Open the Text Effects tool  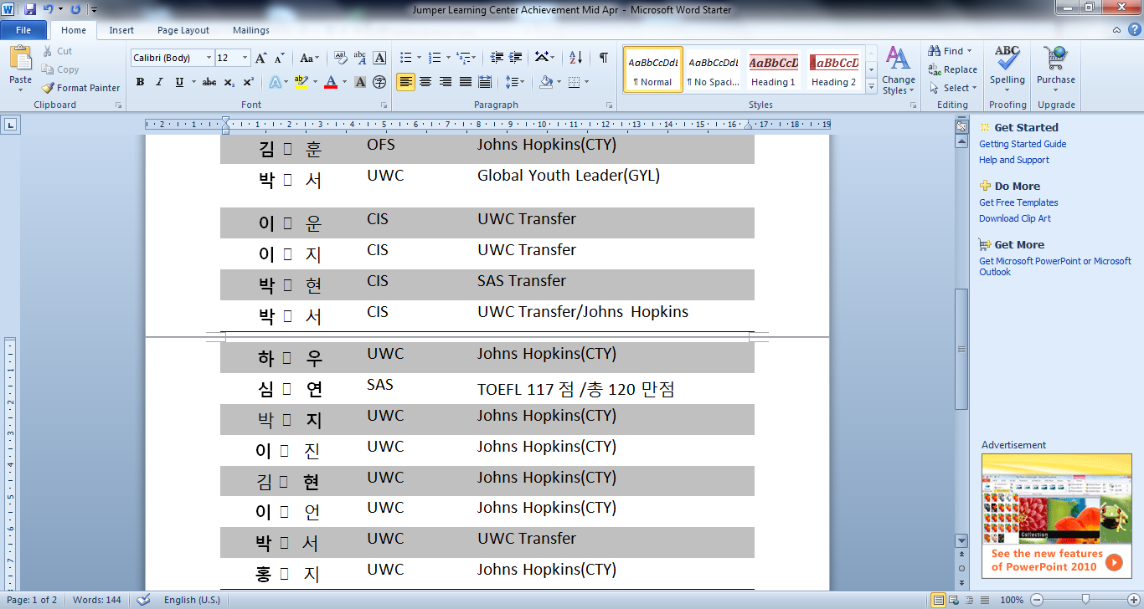click(275, 82)
